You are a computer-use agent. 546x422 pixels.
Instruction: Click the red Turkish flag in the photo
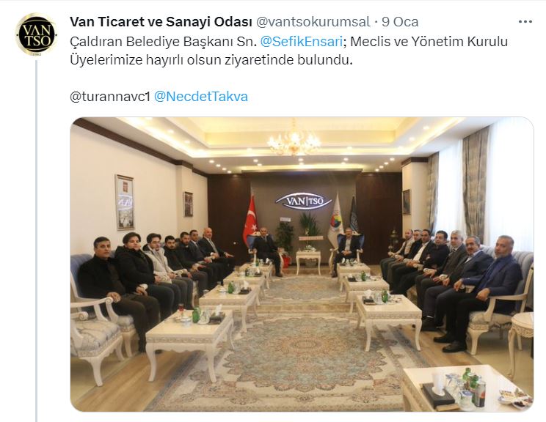250,218
